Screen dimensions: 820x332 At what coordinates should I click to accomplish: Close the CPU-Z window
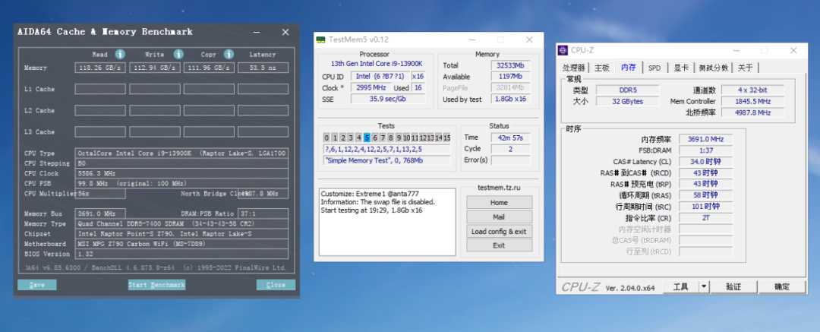[793, 50]
